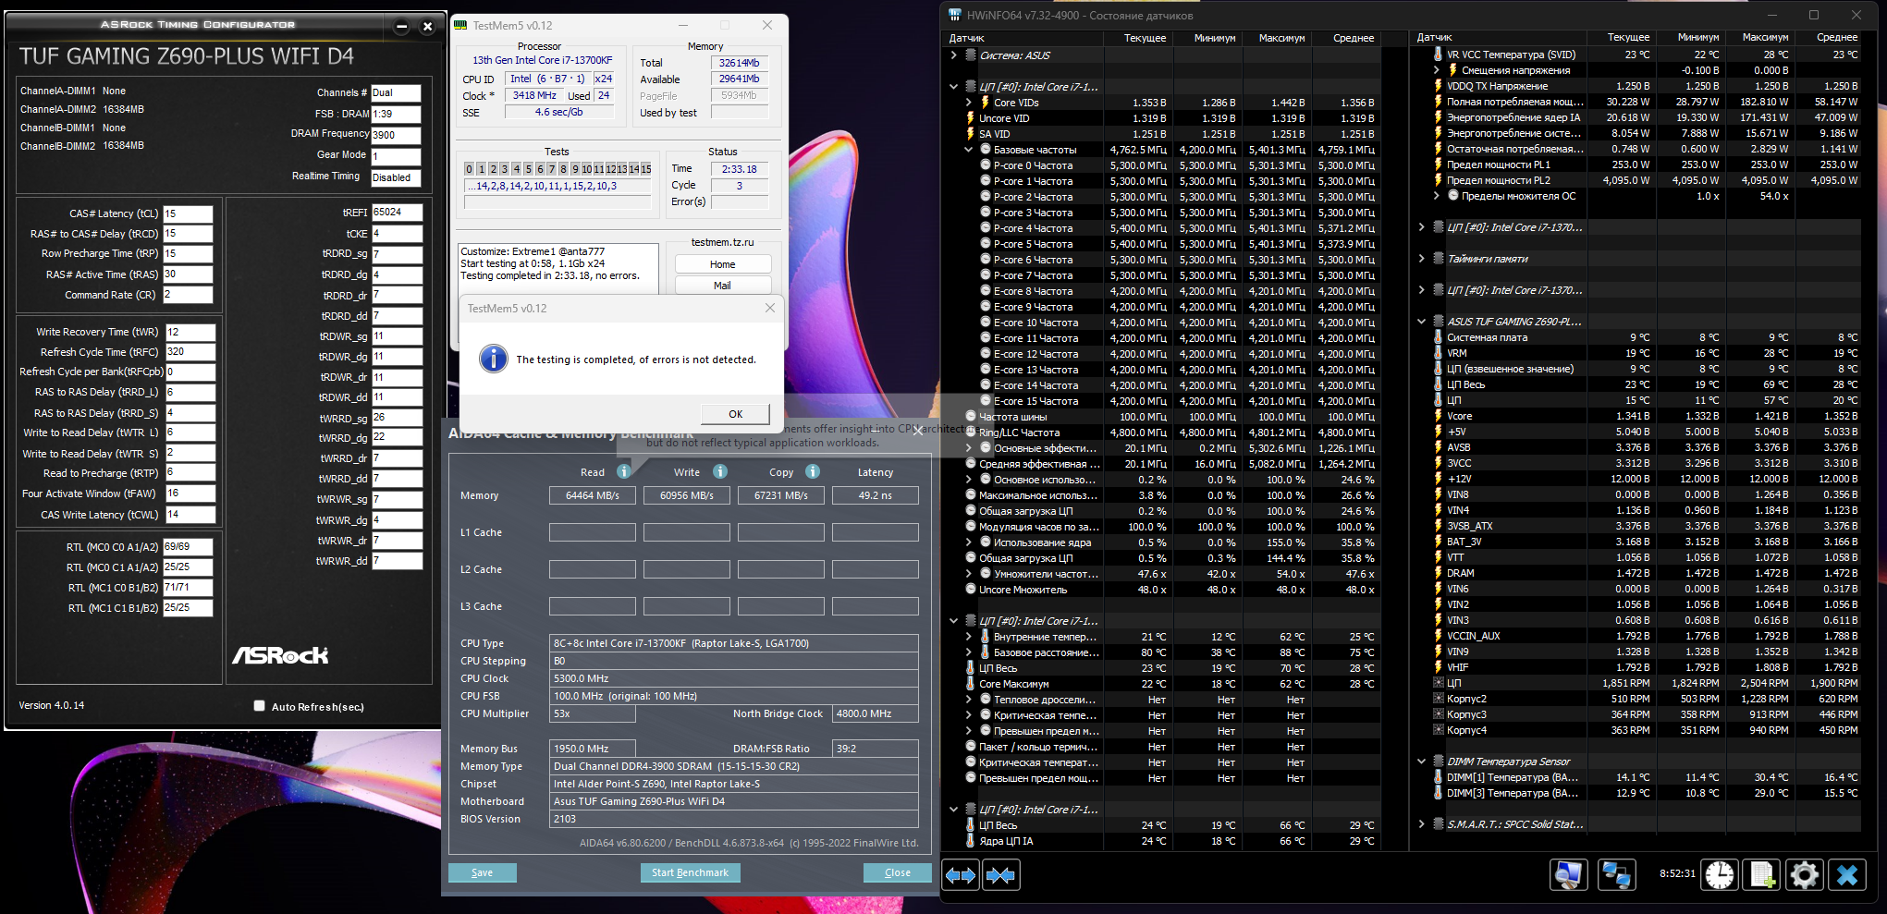Click the Command Rate (CR) value field
The height and width of the screenshot is (914, 1887).
188,295
